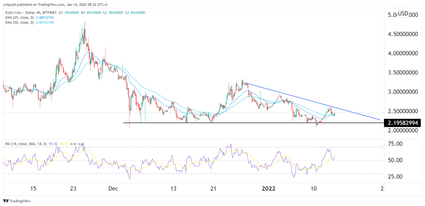The image size is (425, 206).
Task: Click the '10' date label on time axis
Action: pyautogui.click(x=315, y=189)
